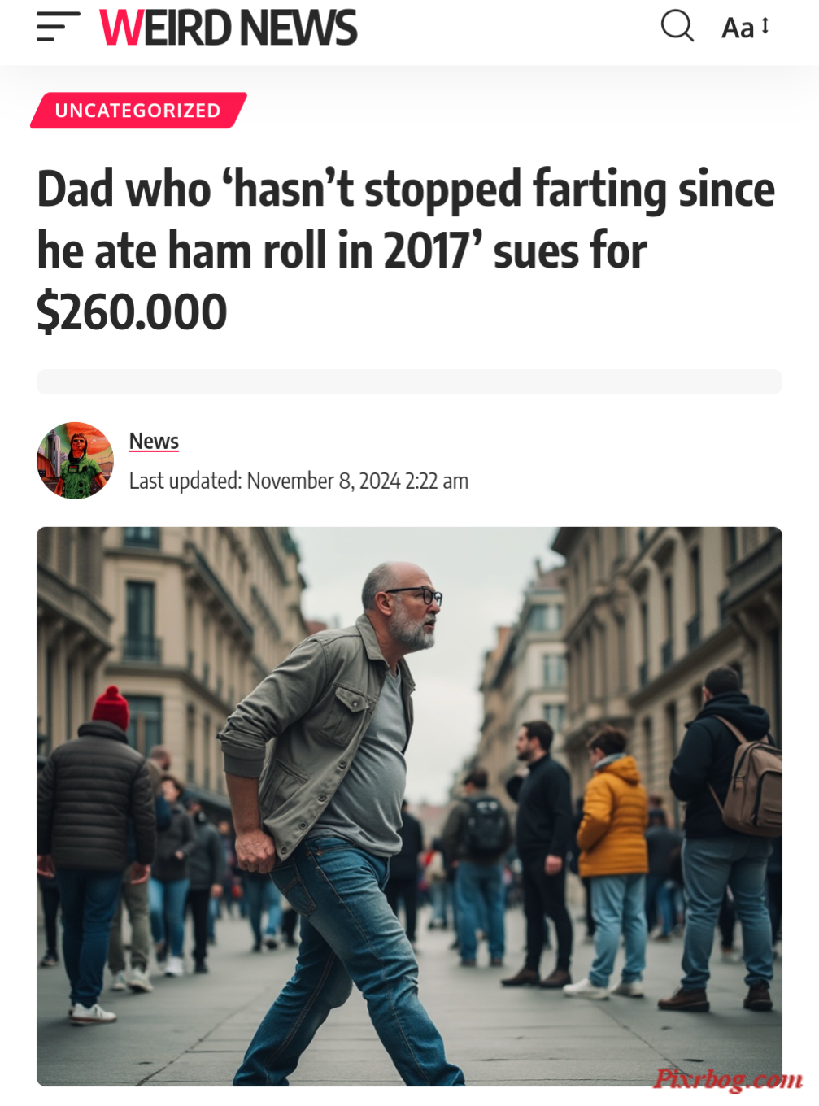Click the Last updated November 8 timestamp
819x1106 pixels.
pos(298,481)
